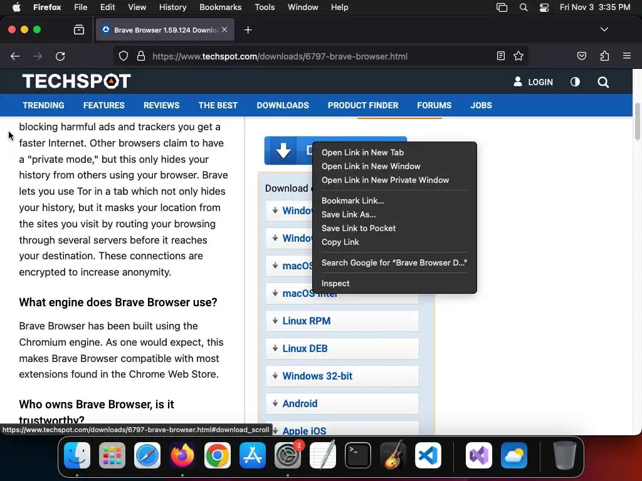Viewport: 642px width, 481px height.
Task: Click the TechSpot logo
Action: (x=76, y=81)
